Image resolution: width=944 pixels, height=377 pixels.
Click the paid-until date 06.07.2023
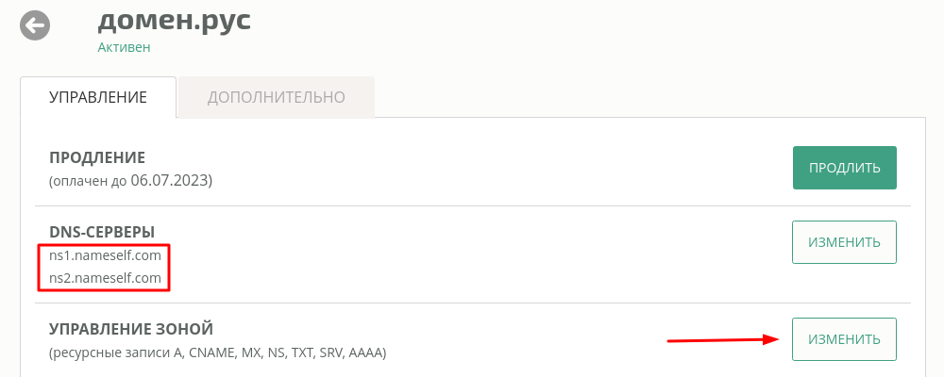pos(170,180)
